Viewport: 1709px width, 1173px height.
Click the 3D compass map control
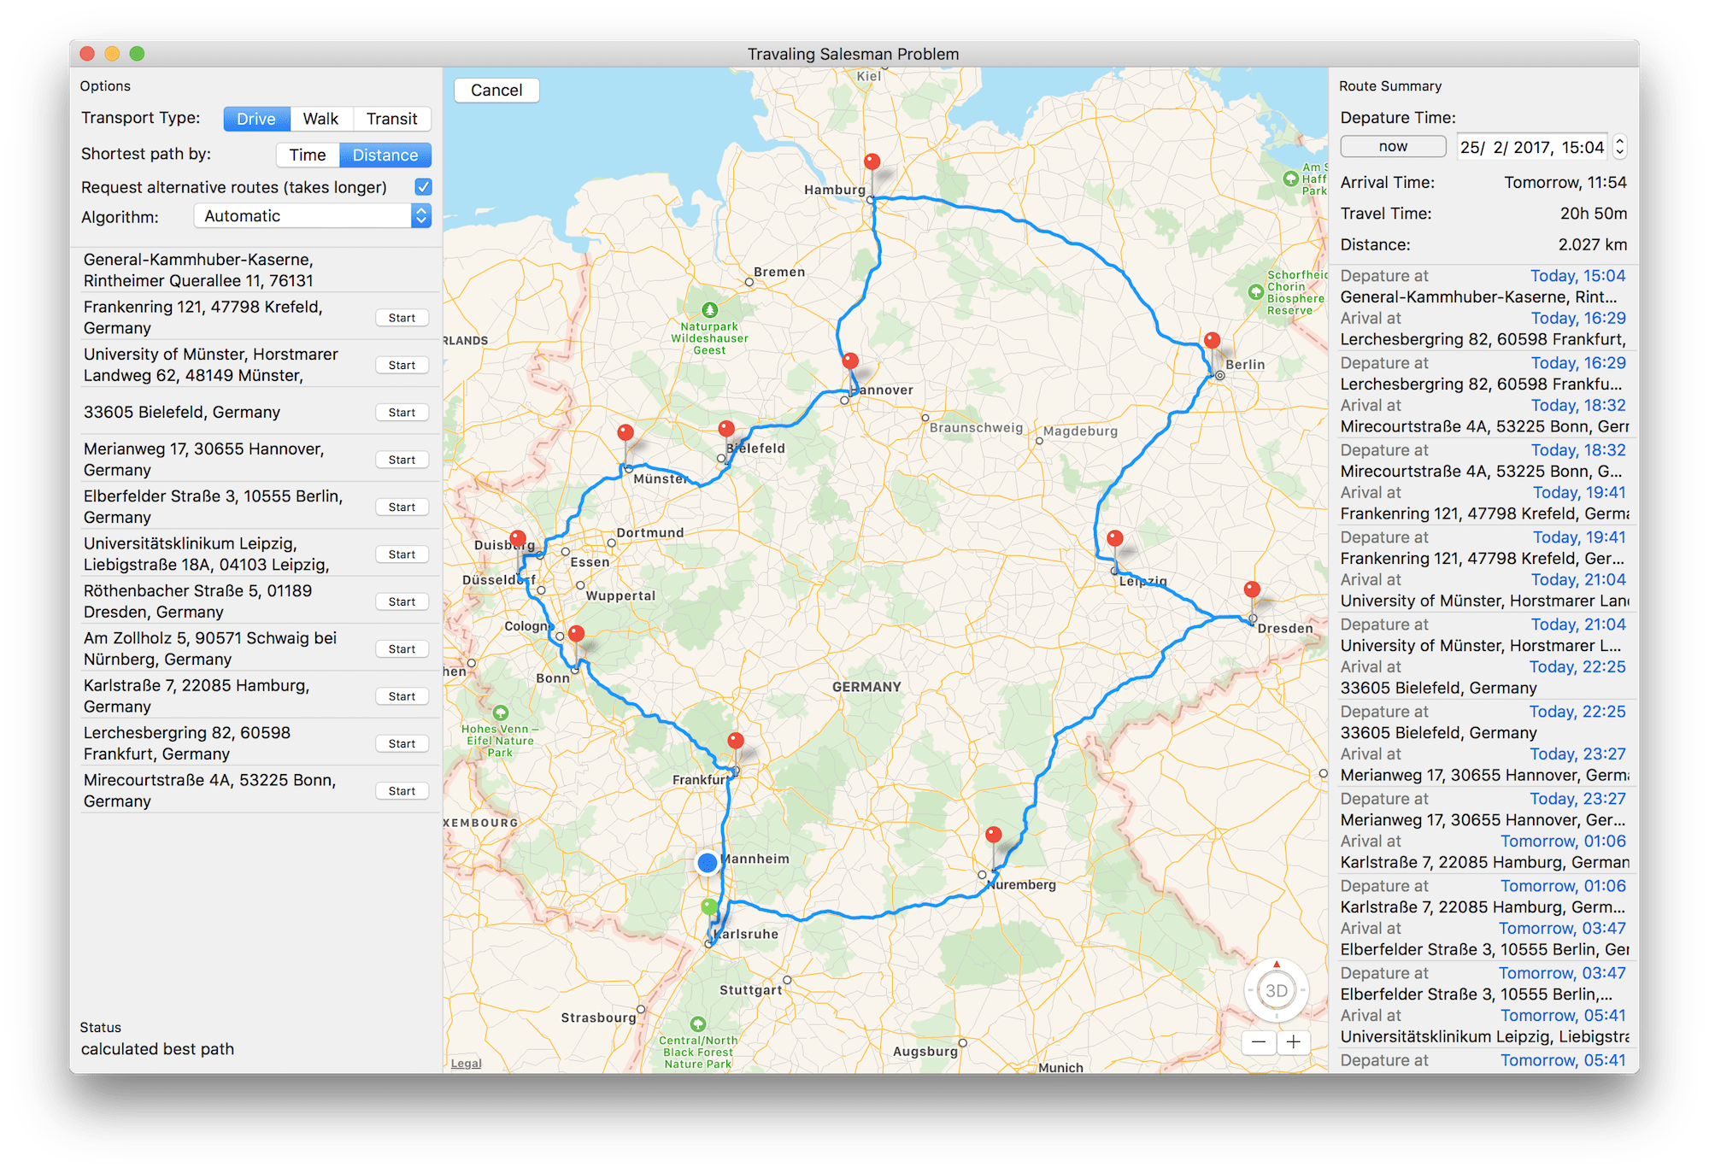coord(1276,990)
